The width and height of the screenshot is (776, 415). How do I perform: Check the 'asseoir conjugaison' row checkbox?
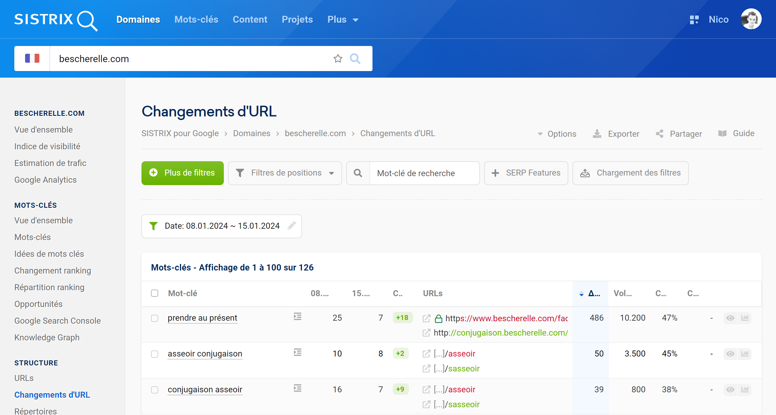[x=155, y=354]
